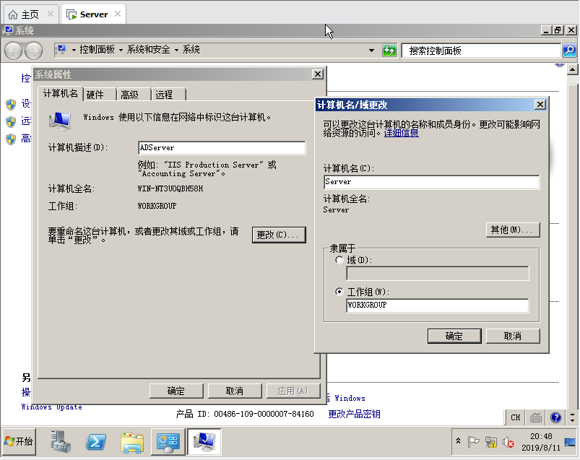Viewport: 580px width, 460px height.
Task: Go forward with the navigation forward arrow
Action: 34,51
